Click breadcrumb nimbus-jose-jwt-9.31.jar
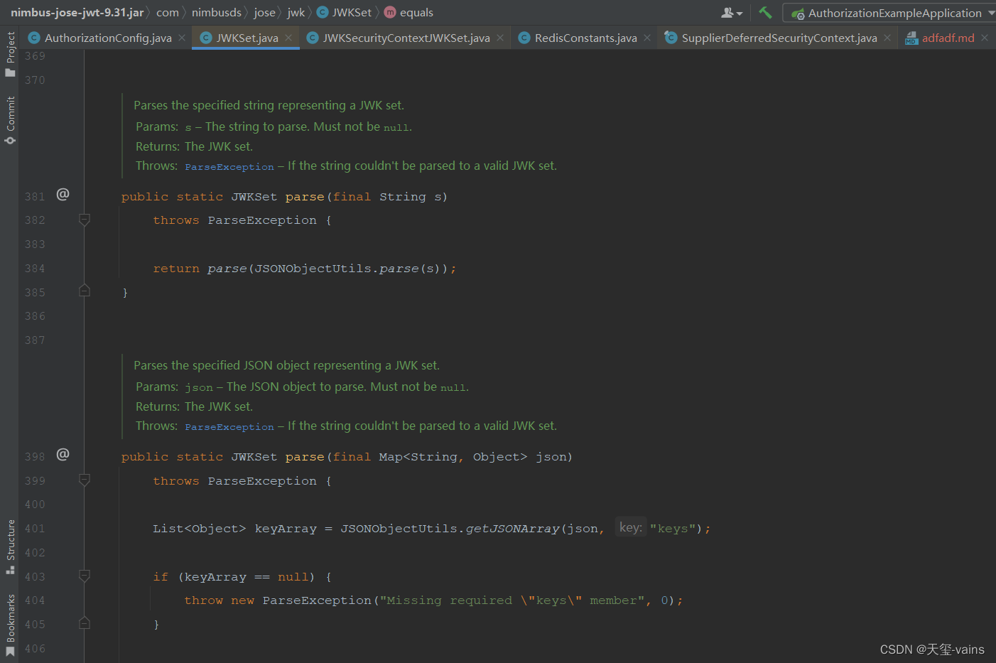The image size is (996, 663). click(x=77, y=13)
